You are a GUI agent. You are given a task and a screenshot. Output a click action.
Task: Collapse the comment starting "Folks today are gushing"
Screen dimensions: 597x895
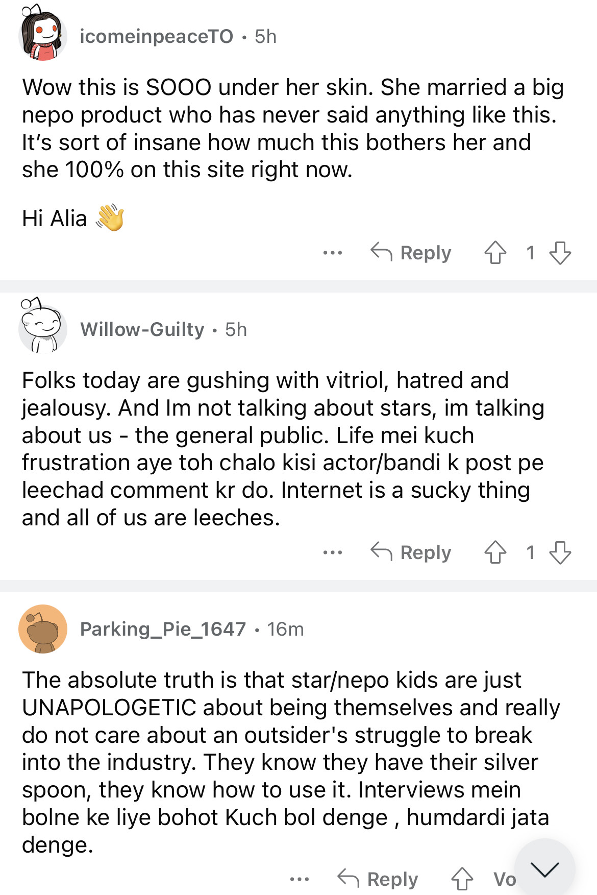(408, 329)
